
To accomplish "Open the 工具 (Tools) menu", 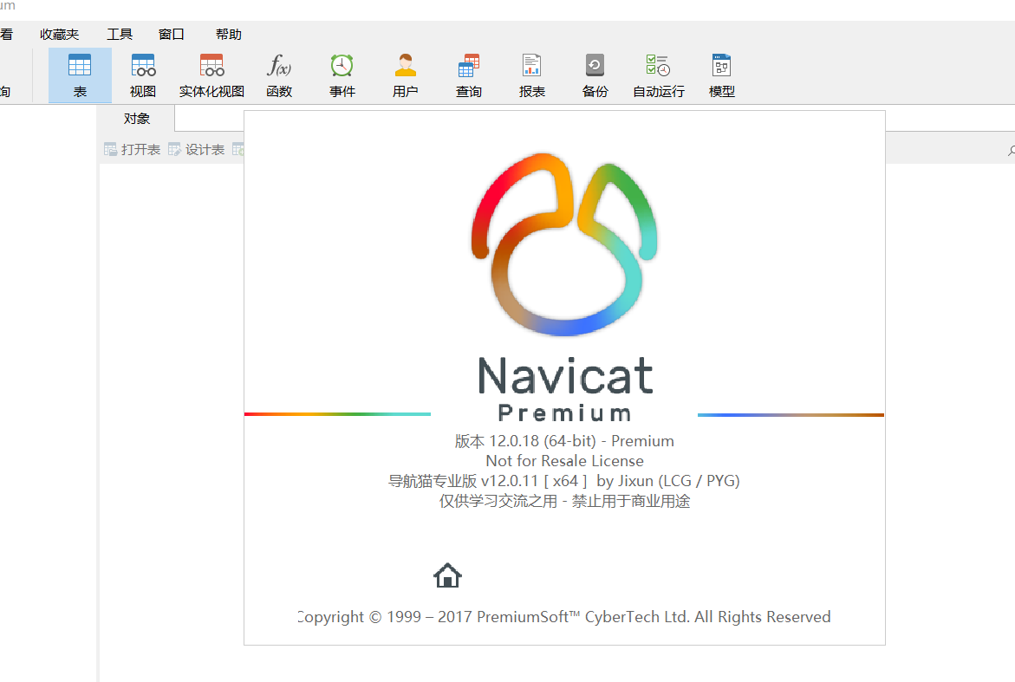I will (x=119, y=35).
